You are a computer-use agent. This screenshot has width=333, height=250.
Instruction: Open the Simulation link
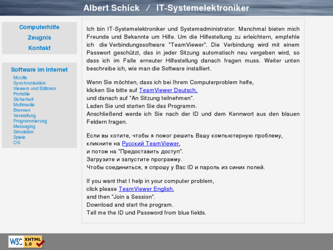click(23, 132)
